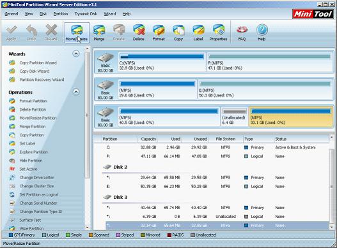Choose Change Drive Letter in the Operations panel

(x=36, y=177)
